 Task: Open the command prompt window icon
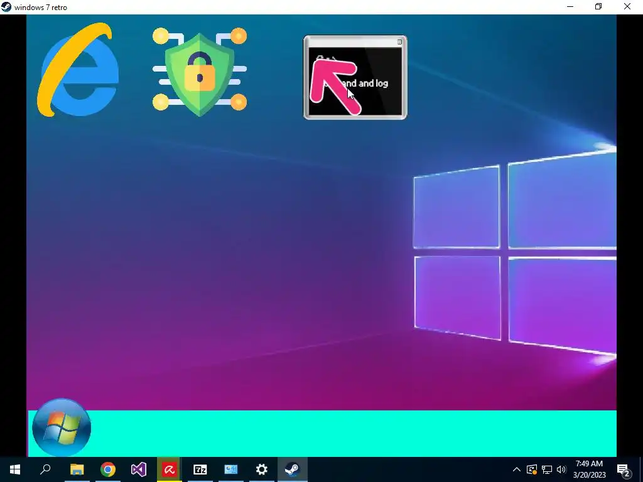click(x=355, y=77)
